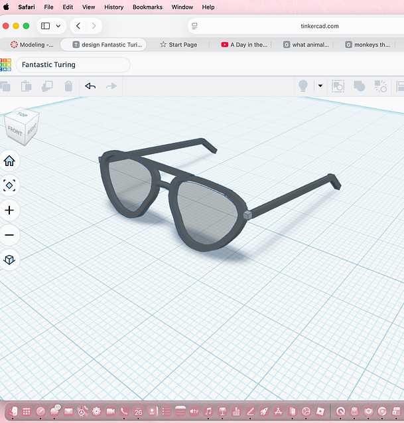This screenshot has width=404, height=423.
Task: Switch to orthographic view cube icon
Action: (9, 260)
